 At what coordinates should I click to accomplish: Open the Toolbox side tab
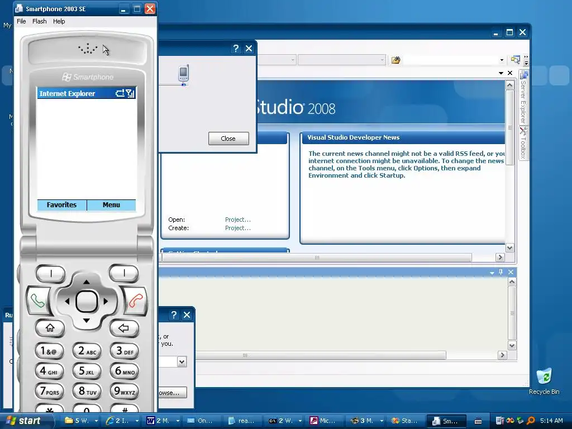click(x=523, y=143)
